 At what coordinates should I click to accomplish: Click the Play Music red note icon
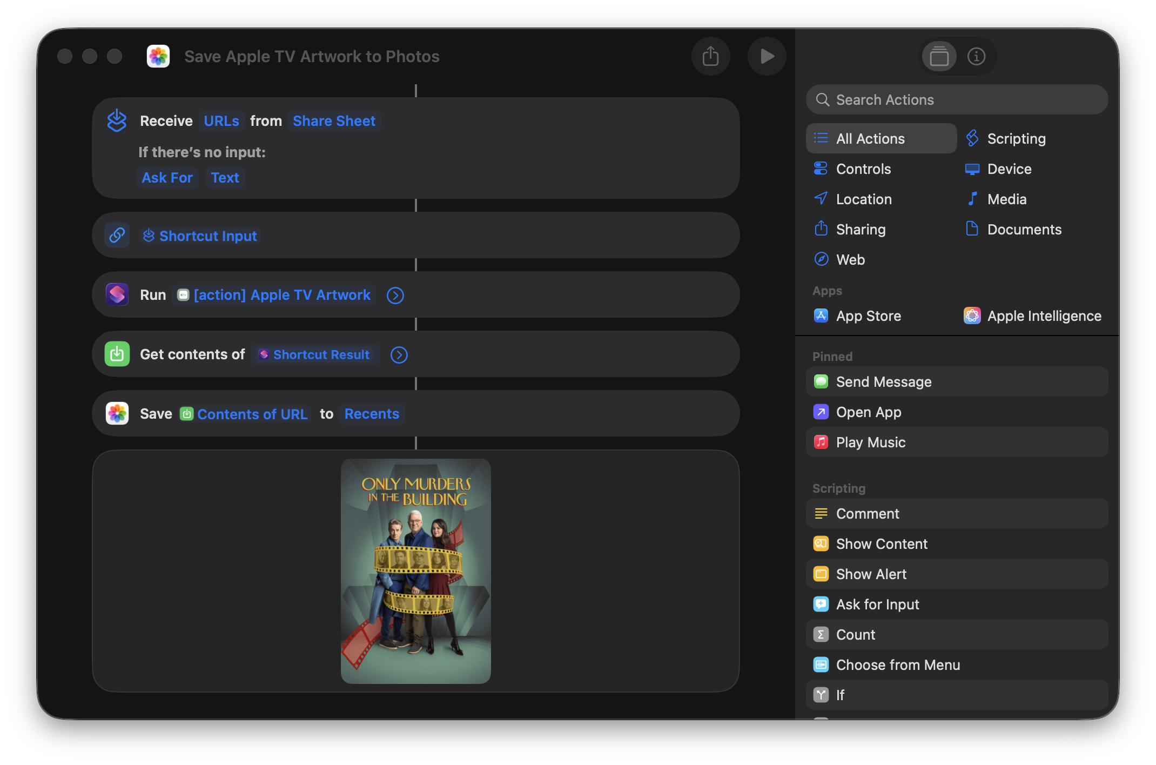click(821, 442)
